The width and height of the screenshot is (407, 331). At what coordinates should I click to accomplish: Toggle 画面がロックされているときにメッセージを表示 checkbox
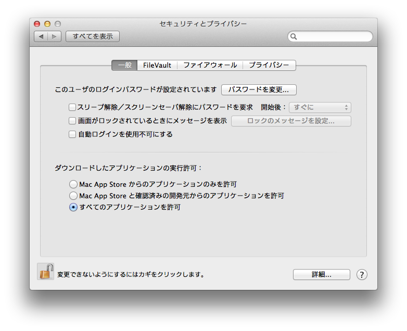72,121
